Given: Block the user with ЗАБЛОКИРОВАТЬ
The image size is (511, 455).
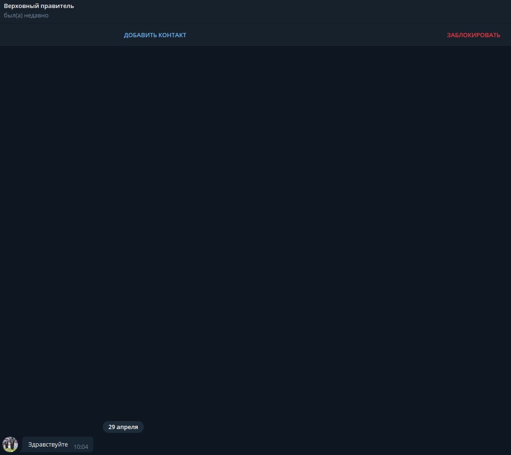Looking at the screenshot, I should pyautogui.click(x=473, y=35).
